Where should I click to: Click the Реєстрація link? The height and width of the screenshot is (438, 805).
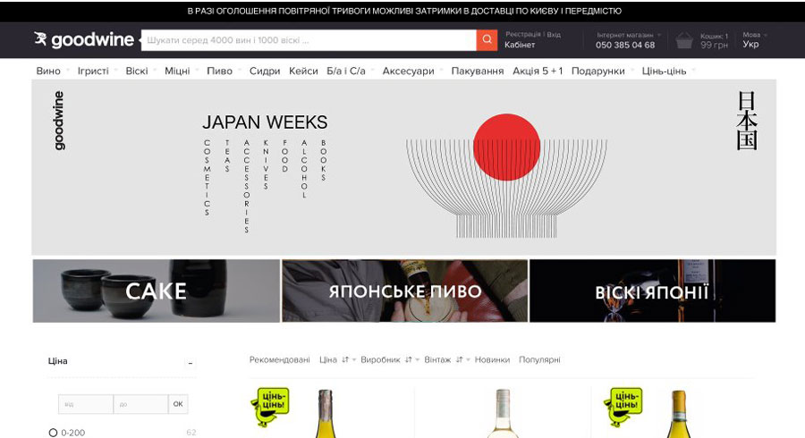click(522, 34)
